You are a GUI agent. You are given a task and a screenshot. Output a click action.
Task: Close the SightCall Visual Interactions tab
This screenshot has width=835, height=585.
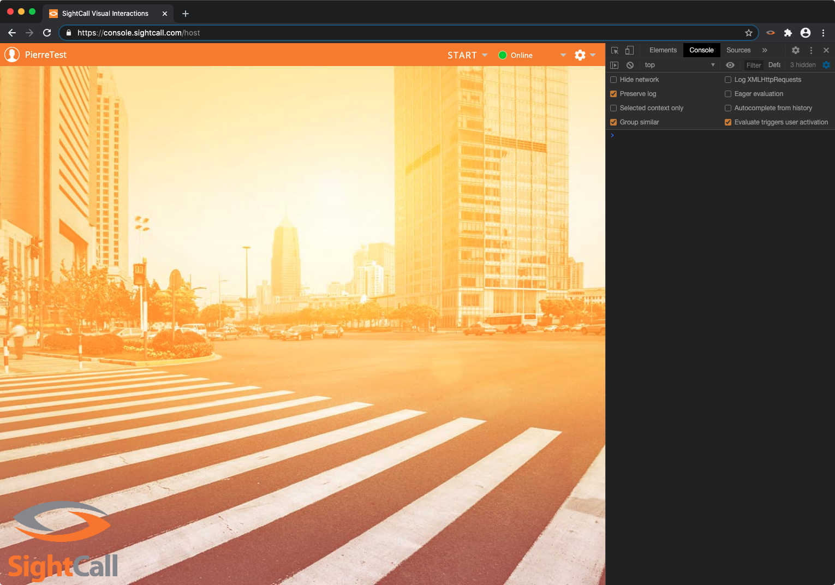tap(165, 14)
